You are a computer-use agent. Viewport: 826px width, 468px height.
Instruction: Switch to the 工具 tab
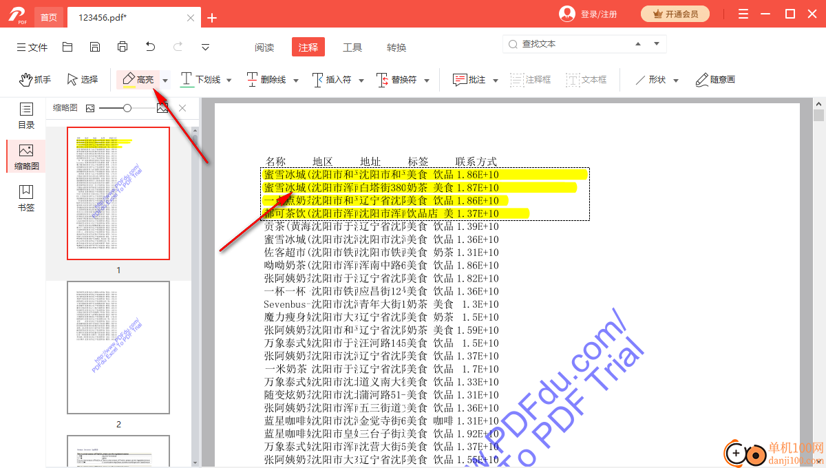click(352, 47)
